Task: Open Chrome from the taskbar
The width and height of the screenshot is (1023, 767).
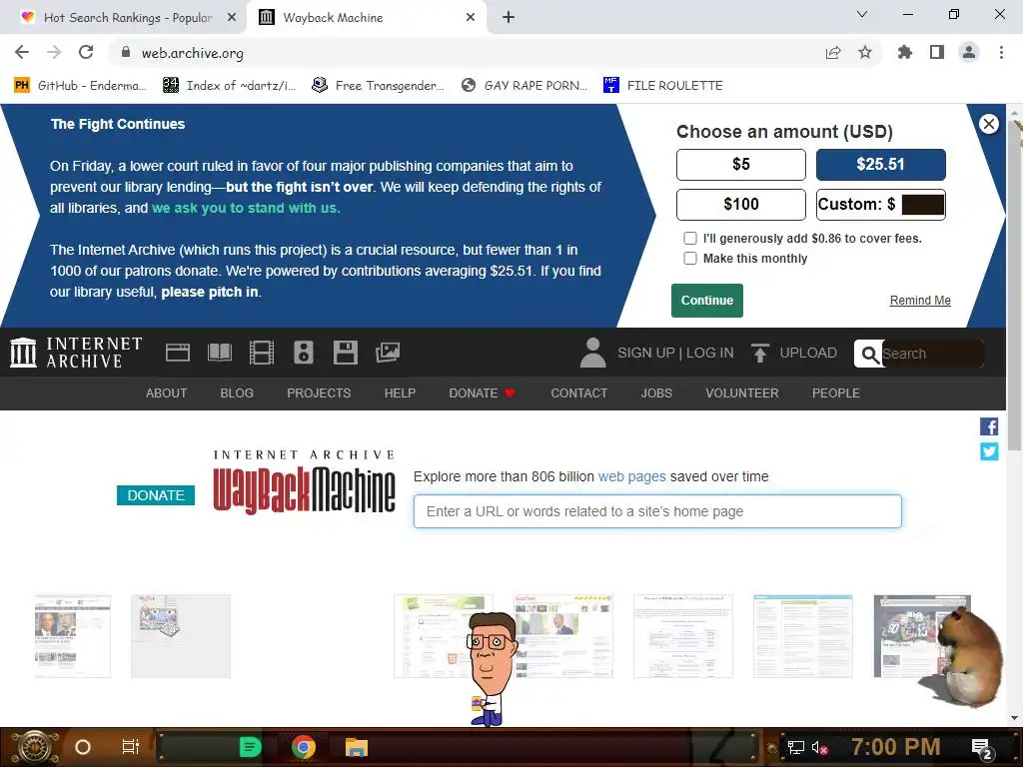Action: tap(304, 747)
